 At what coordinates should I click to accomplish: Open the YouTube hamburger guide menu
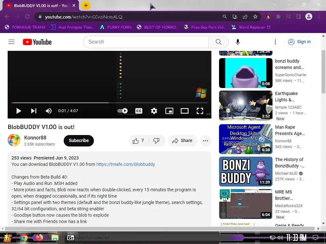[11, 42]
